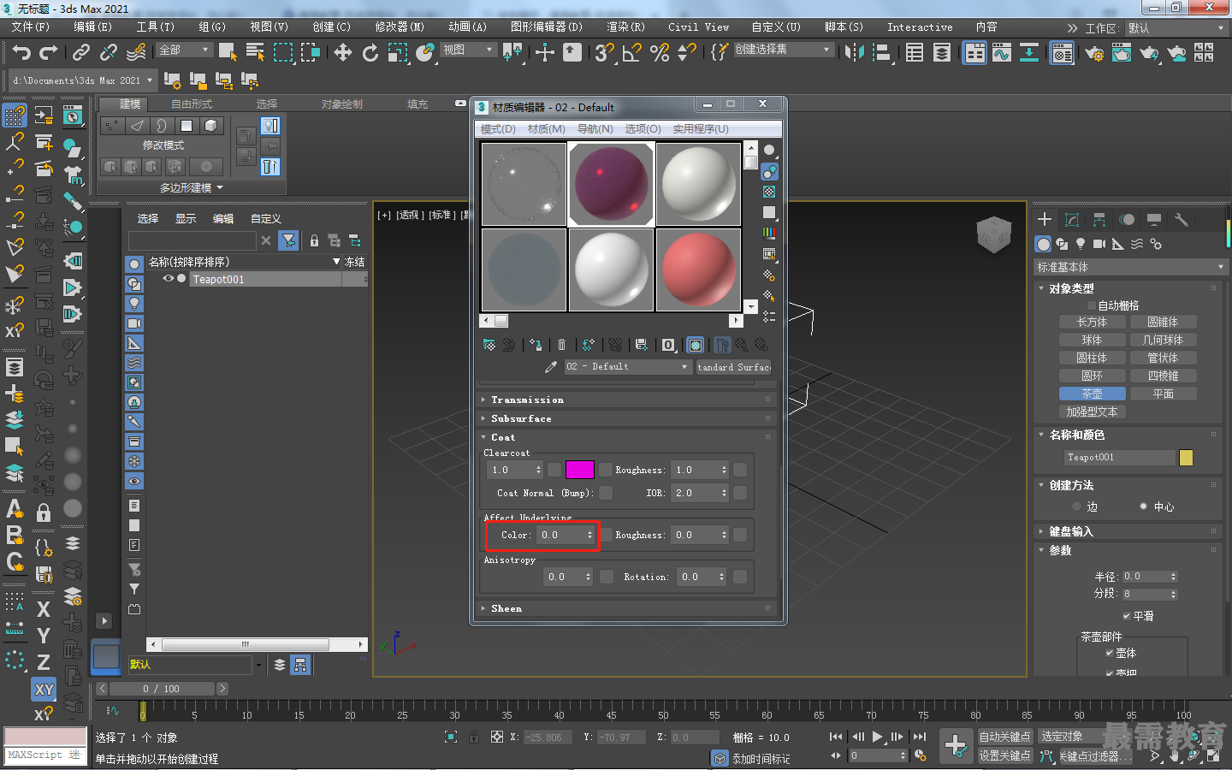Open the Modify command panel tab
Image resolution: width=1232 pixels, height=770 pixels.
1072,220
